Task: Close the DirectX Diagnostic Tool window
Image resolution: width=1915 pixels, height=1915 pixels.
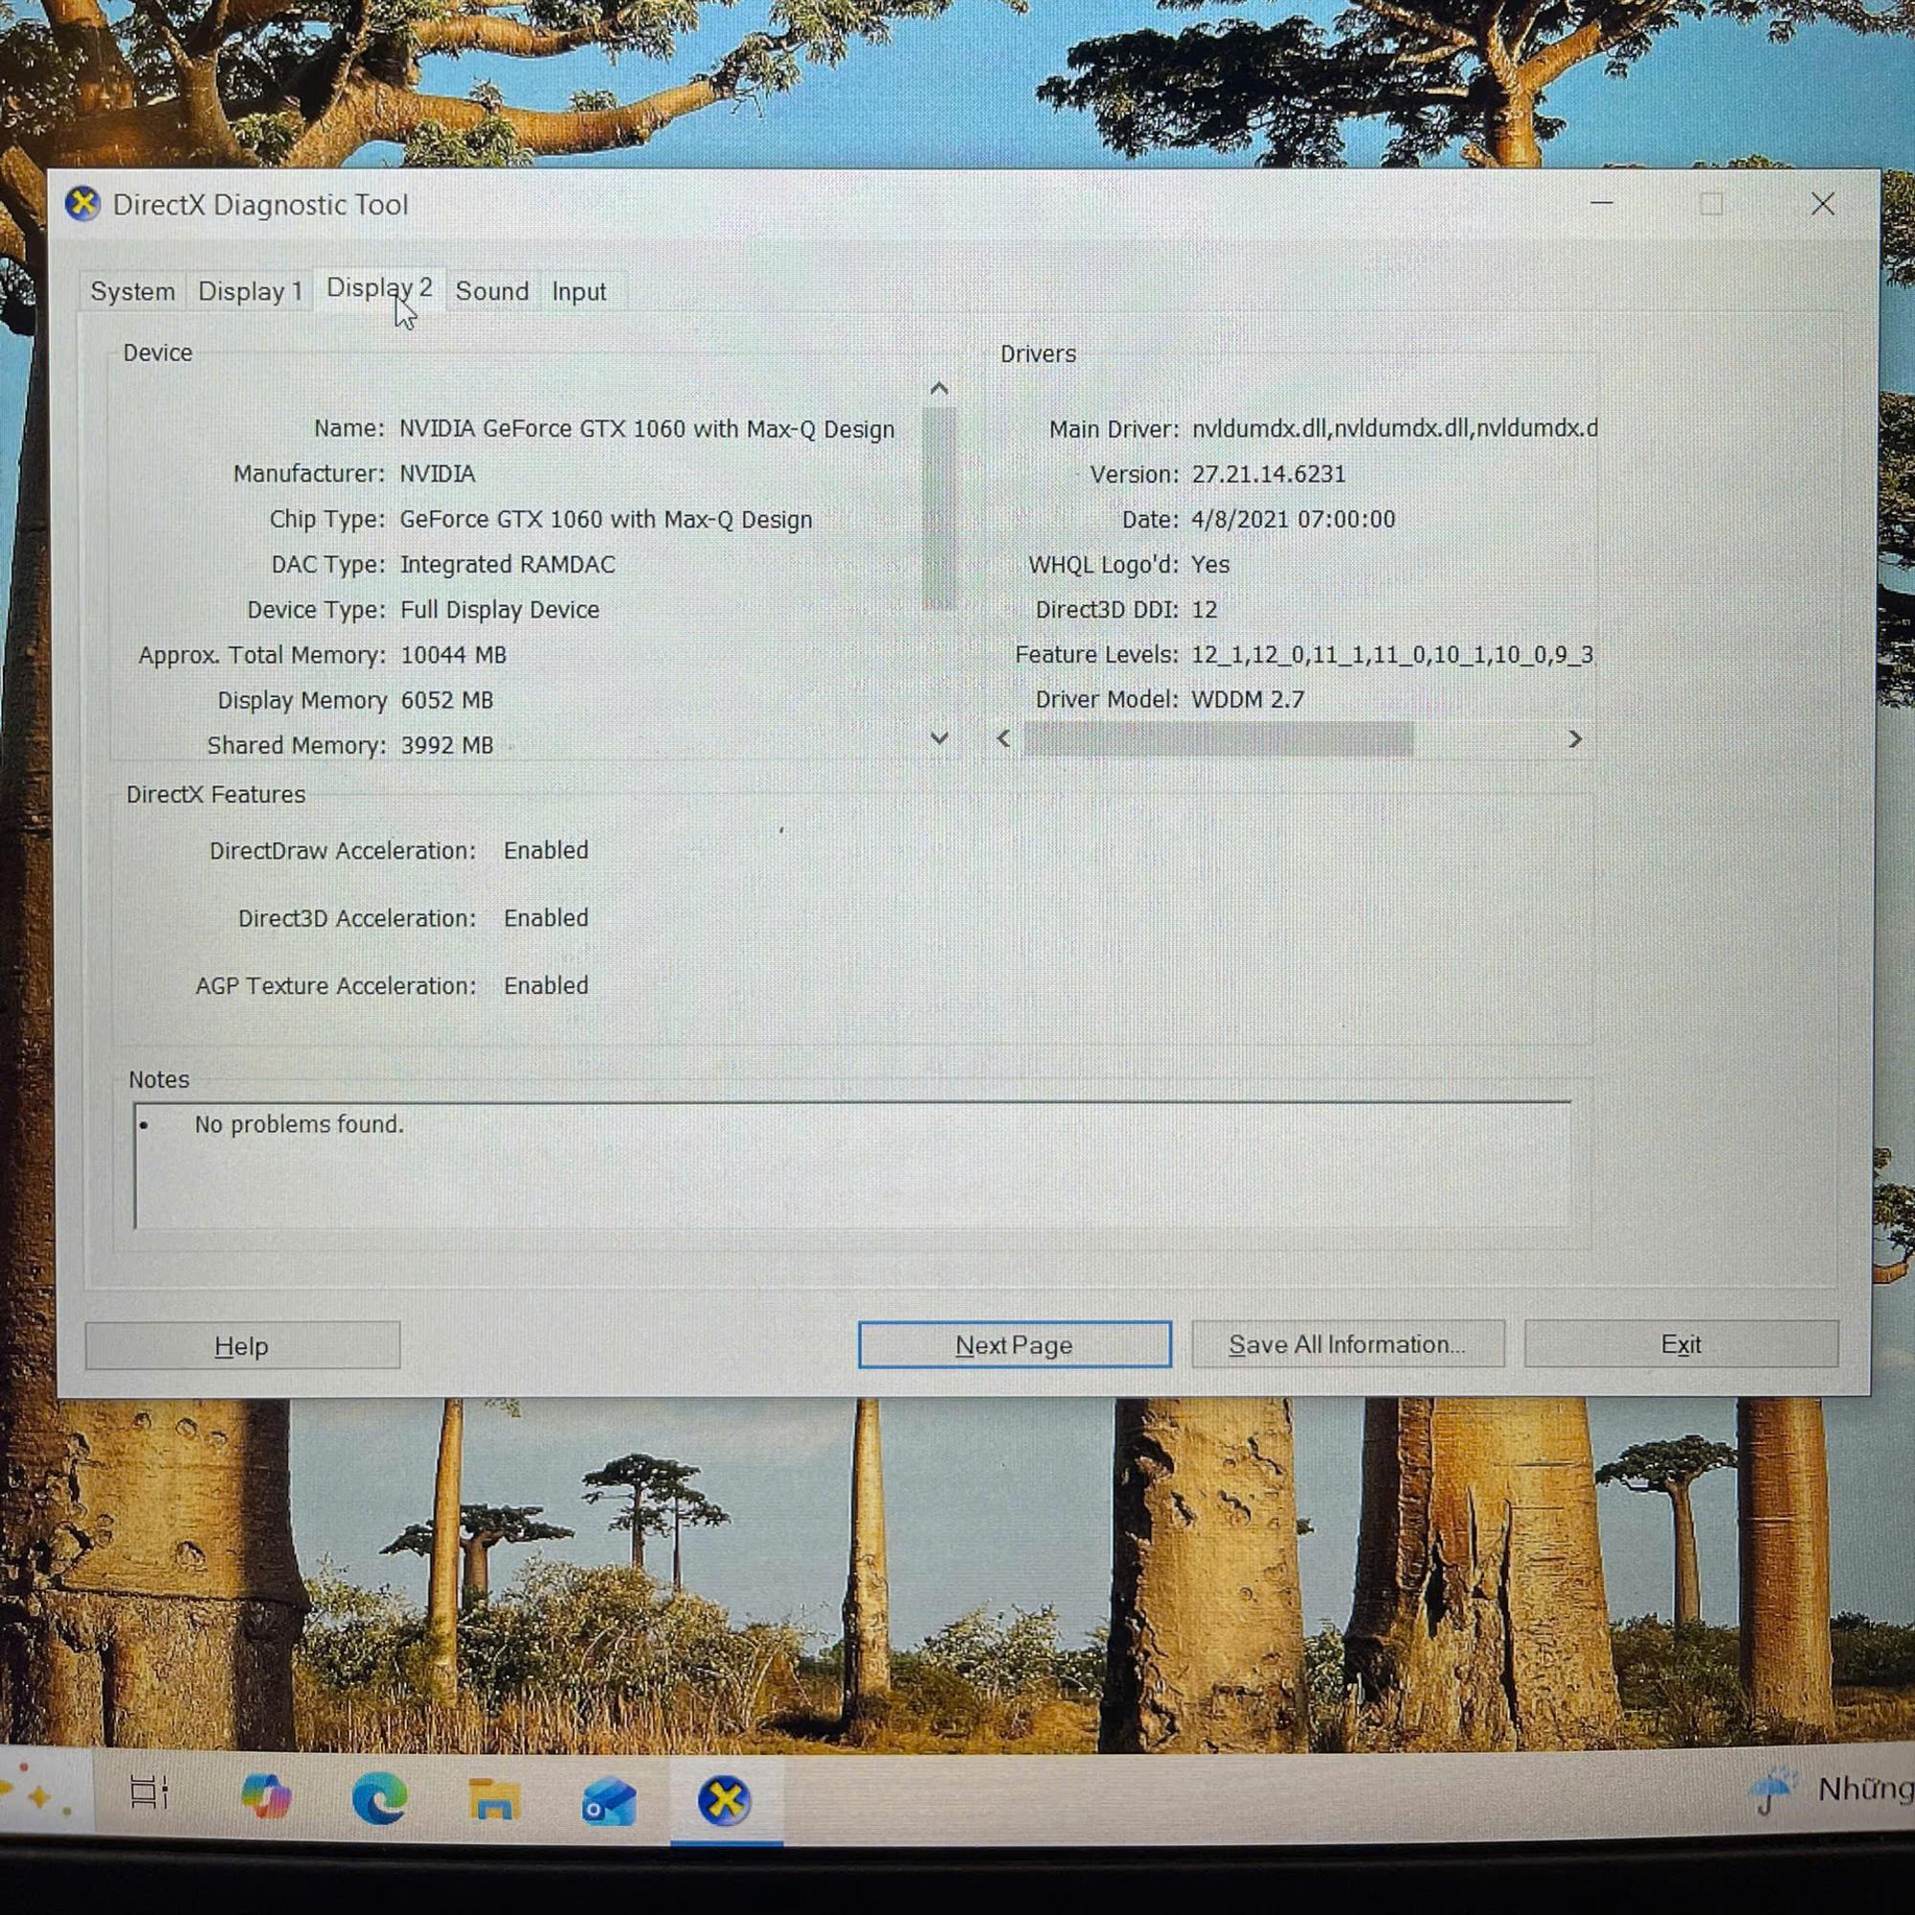Action: (x=1823, y=204)
